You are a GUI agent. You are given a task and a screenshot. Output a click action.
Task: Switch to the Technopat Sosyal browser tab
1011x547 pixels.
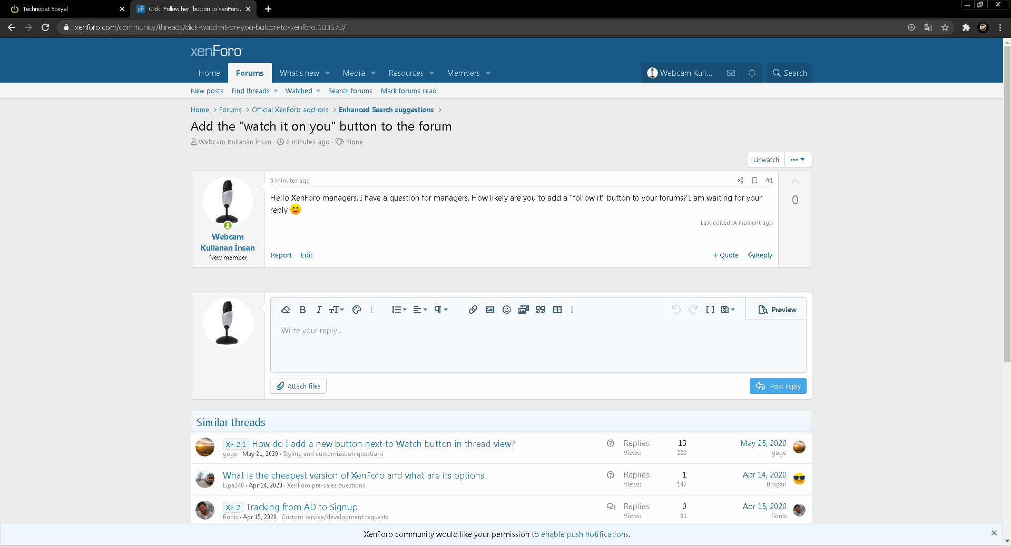click(65, 9)
